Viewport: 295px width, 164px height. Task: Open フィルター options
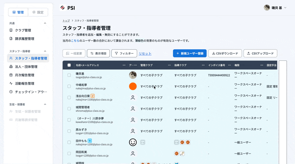(x=124, y=53)
